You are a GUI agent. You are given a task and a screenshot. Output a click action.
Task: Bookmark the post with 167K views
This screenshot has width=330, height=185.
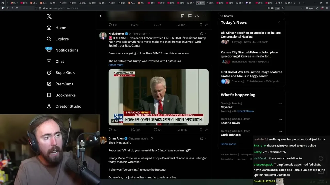point(201,25)
